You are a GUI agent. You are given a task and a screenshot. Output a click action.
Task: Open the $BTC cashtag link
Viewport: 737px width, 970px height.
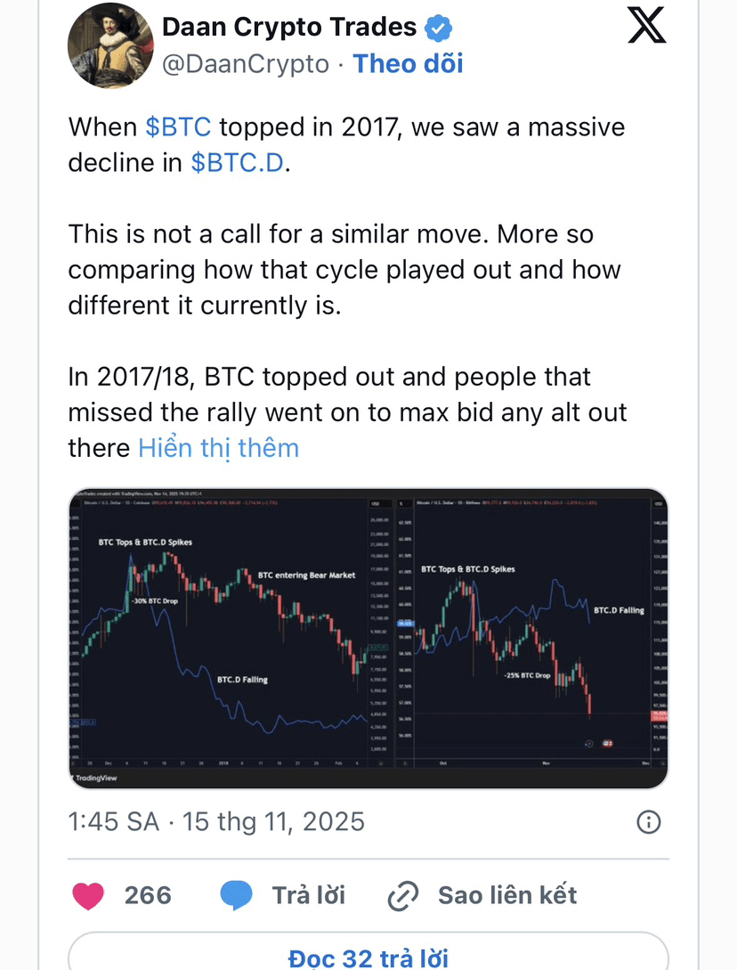pos(178,126)
